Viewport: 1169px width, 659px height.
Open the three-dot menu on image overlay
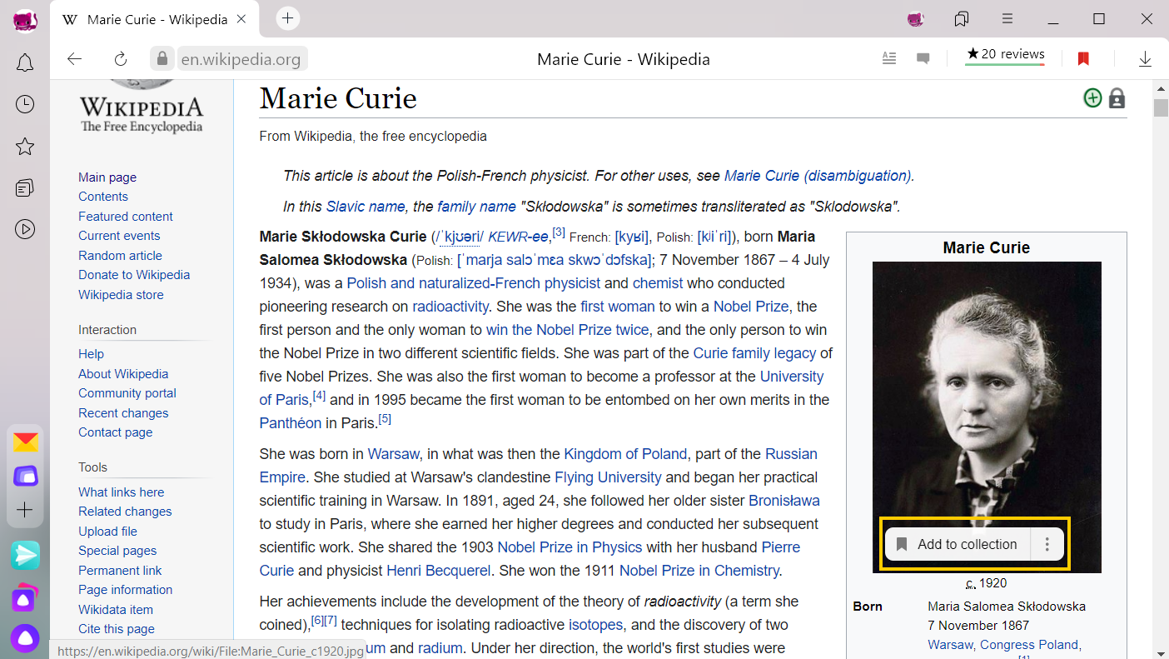point(1047,545)
